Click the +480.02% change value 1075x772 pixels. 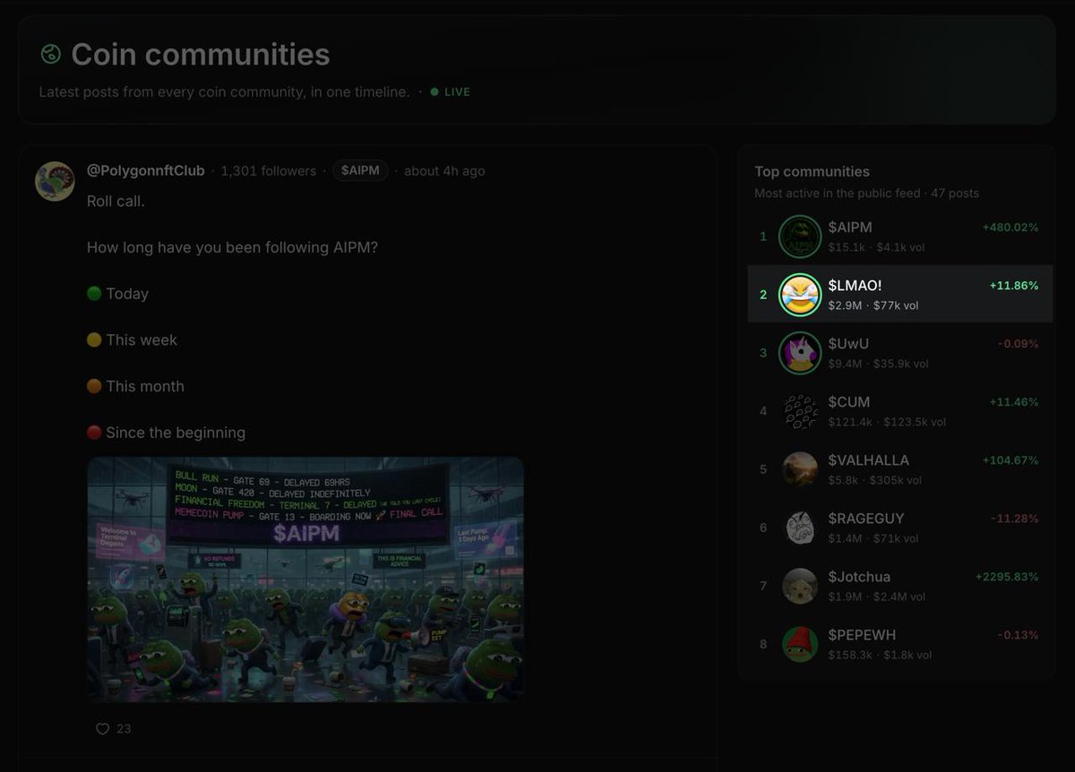[x=1010, y=227]
